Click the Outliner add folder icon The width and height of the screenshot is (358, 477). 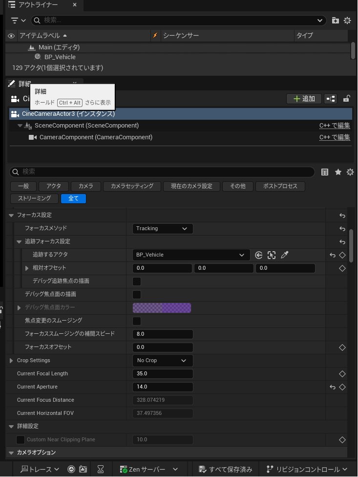pyautogui.click(x=335, y=21)
